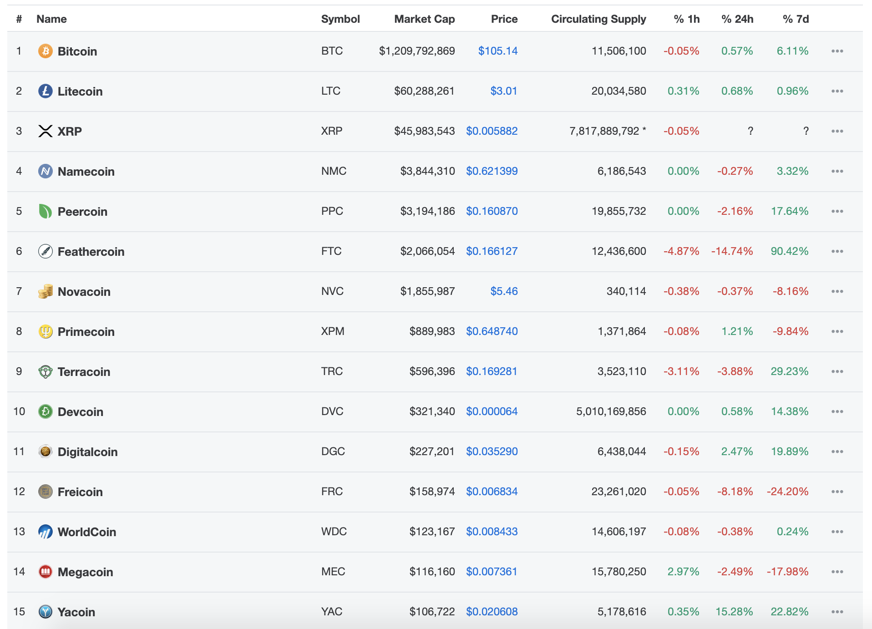The width and height of the screenshot is (872, 629).
Task: Open the three-dot menu in Terracoin row
Action: (x=837, y=371)
